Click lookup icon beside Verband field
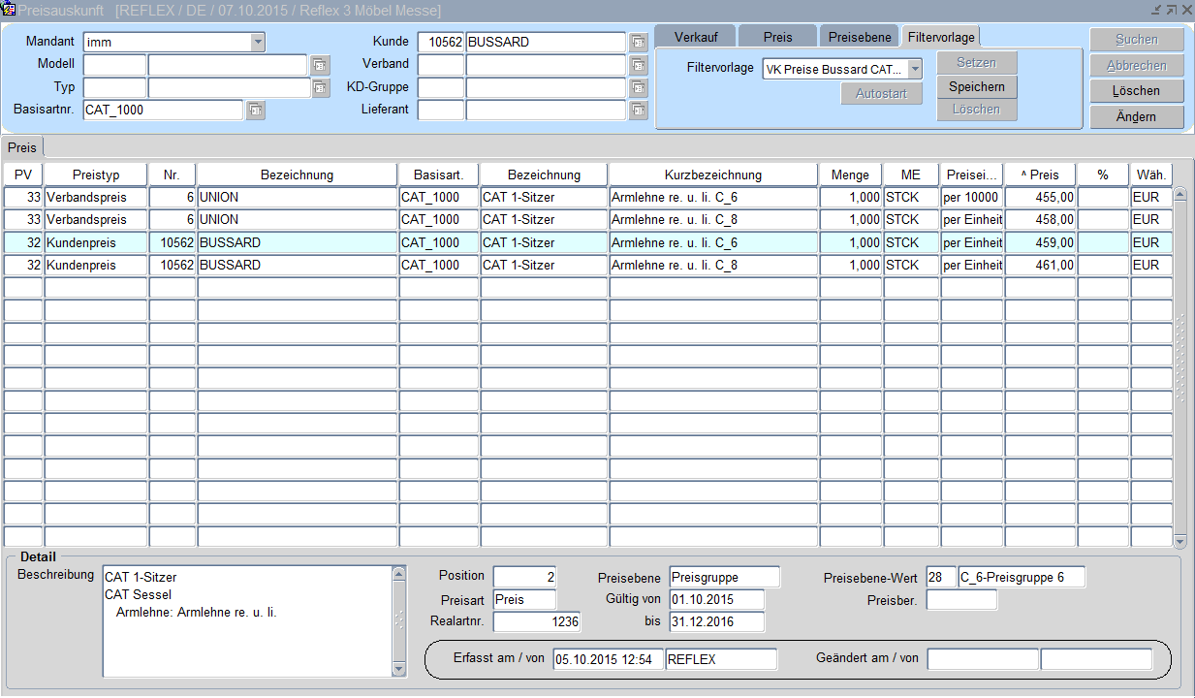This screenshot has width=1195, height=698. click(638, 65)
